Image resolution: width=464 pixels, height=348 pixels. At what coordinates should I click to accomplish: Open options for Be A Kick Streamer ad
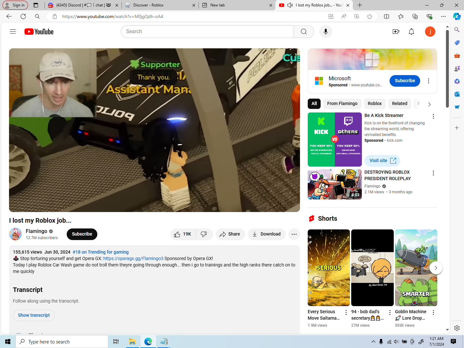433,116
